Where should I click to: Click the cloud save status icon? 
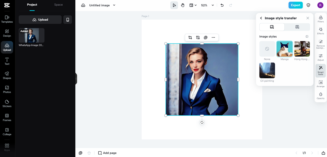click(x=83, y=5)
